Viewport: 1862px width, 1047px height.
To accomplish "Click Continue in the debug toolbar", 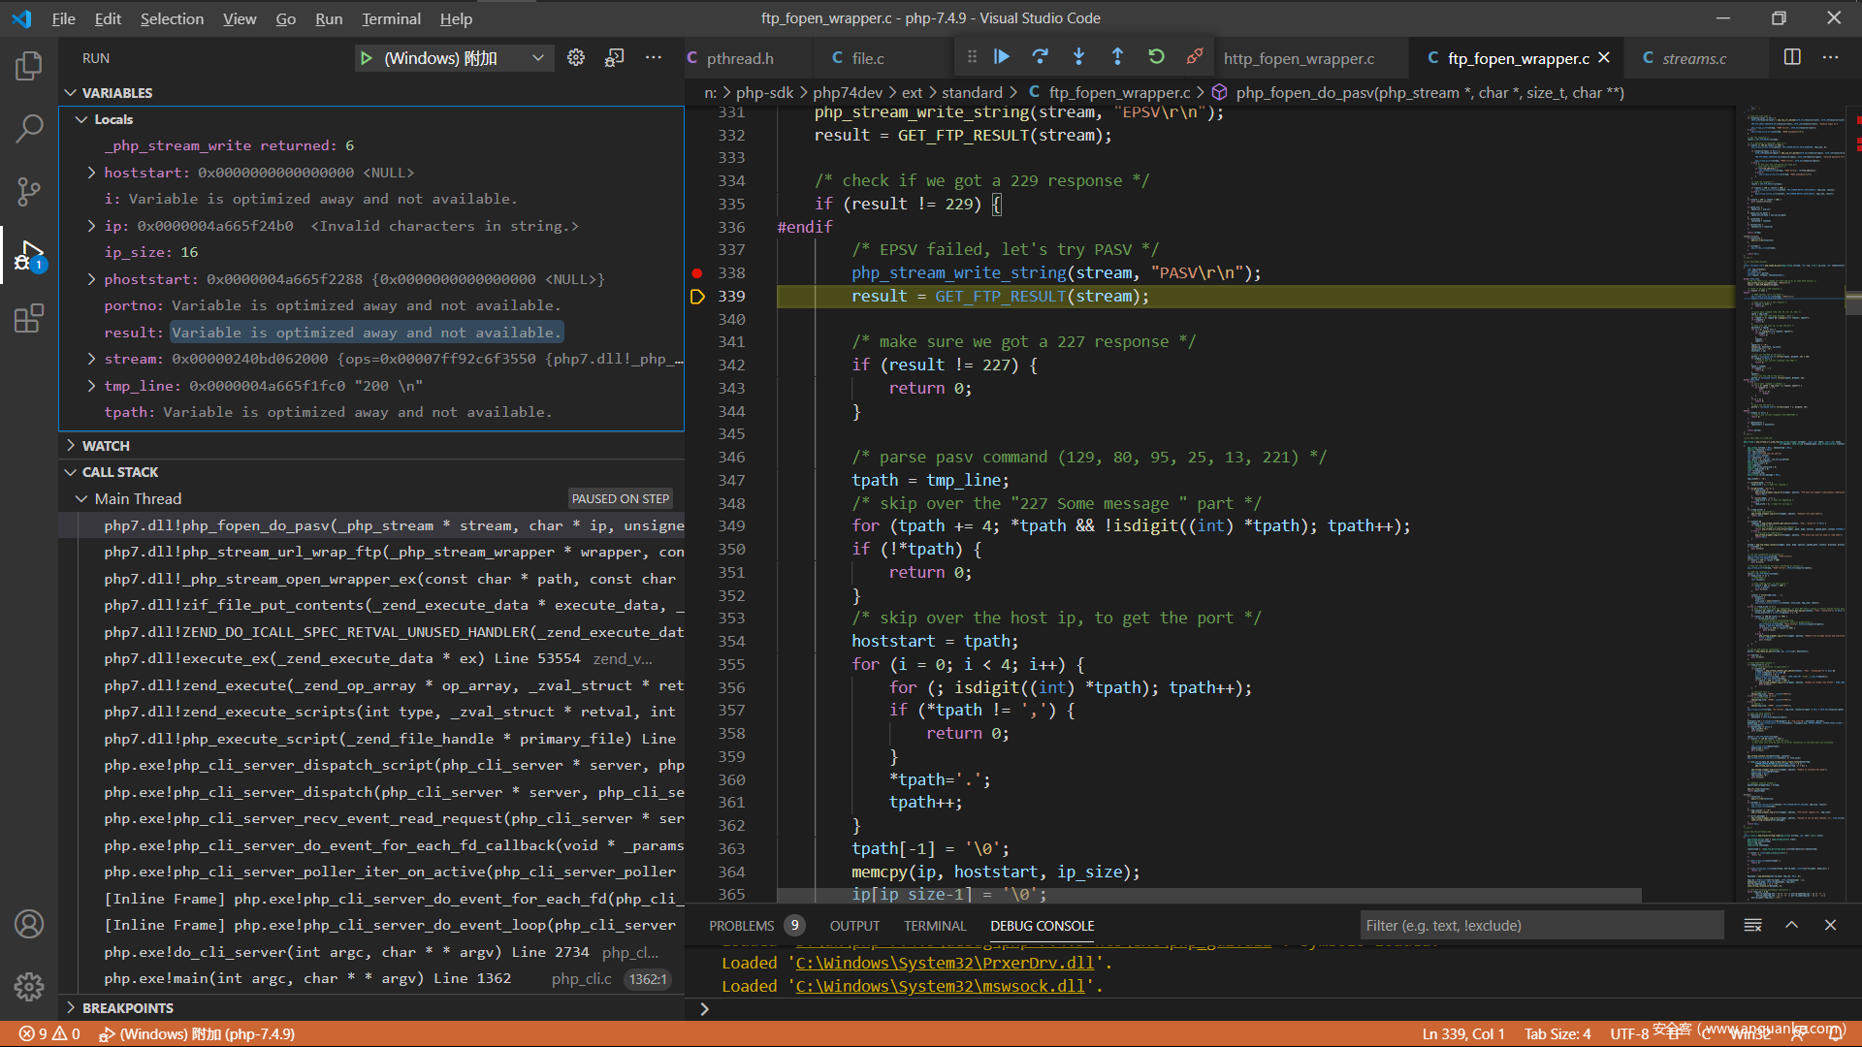I will pyautogui.click(x=1002, y=57).
